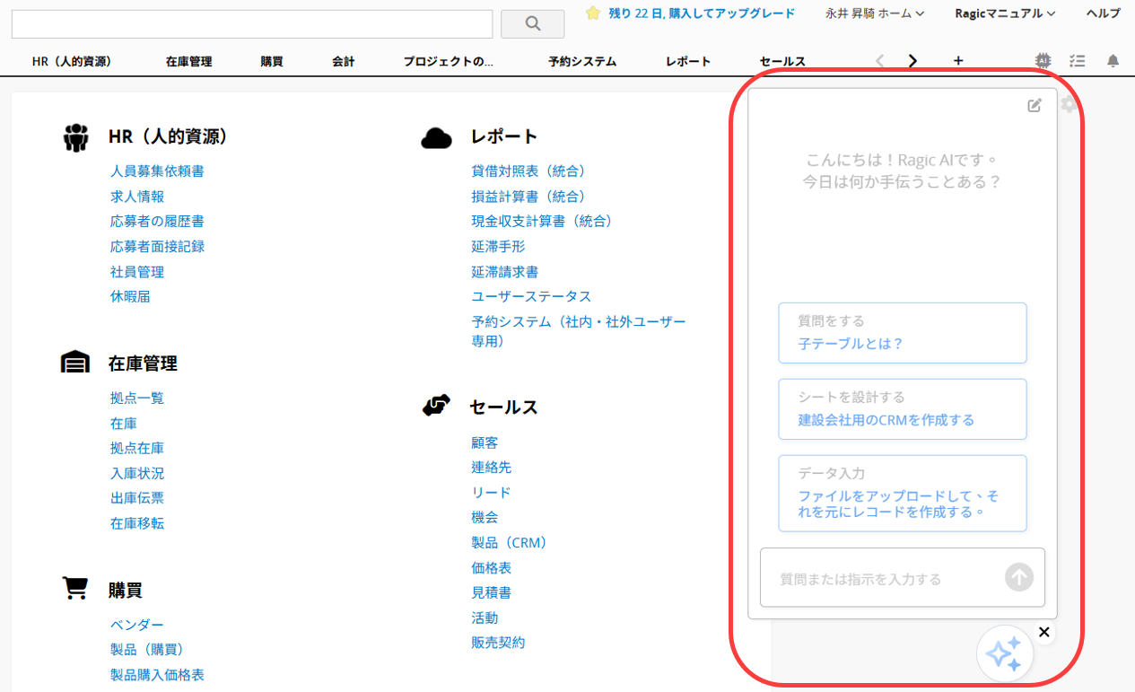Switch to セールス tab
Image resolution: width=1135 pixels, height=692 pixels.
[x=782, y=61]
